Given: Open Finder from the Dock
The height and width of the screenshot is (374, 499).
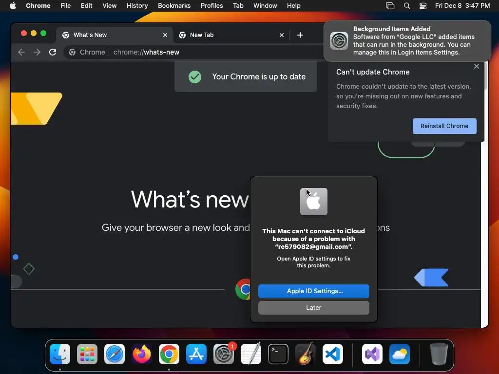Looking at the screenshot, I should [60, 354].
